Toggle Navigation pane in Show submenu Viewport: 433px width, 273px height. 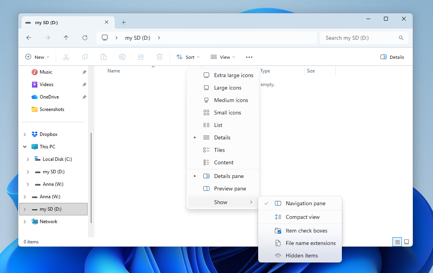point(300,203)
